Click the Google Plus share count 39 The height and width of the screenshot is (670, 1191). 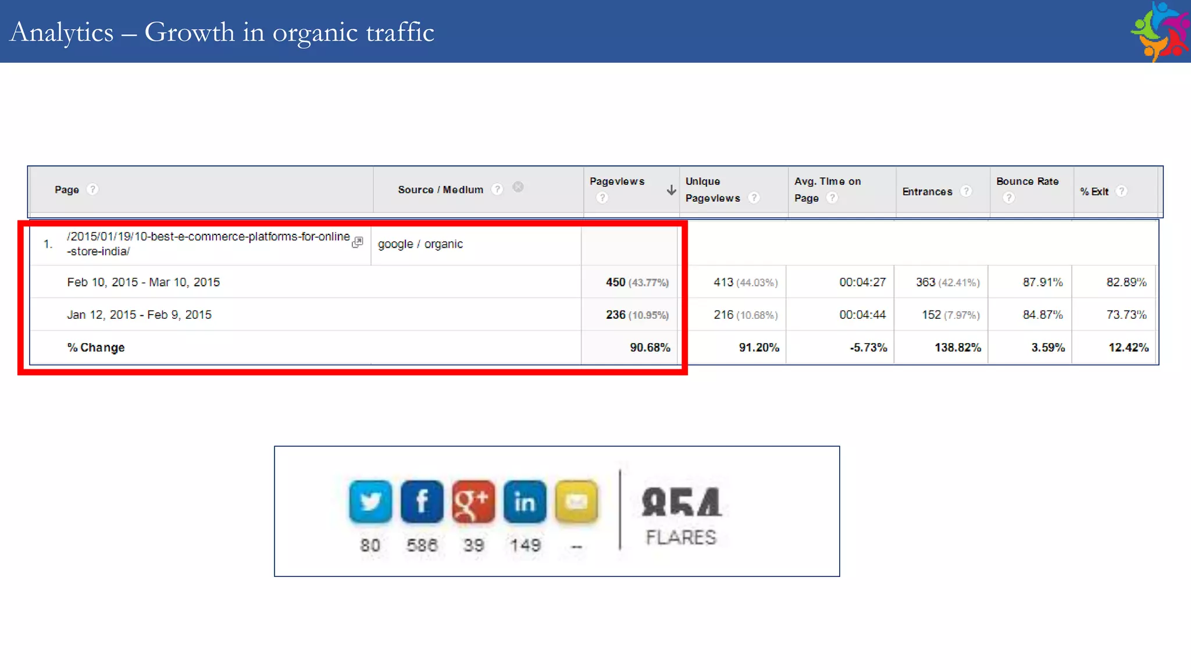(473, 545)
